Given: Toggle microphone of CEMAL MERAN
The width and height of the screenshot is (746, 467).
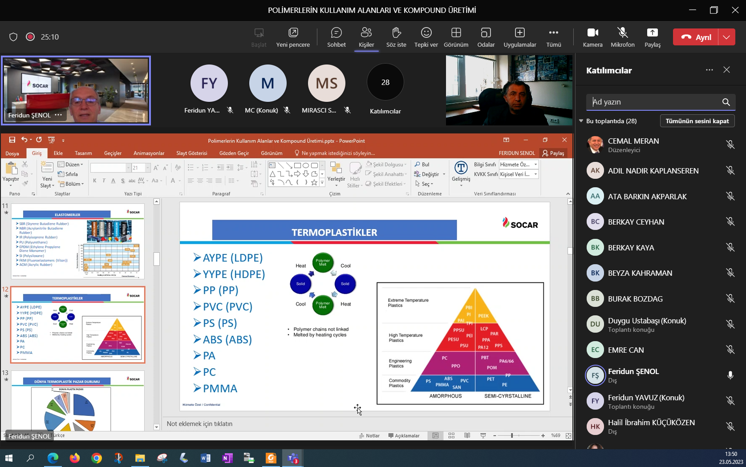Looking at the screenshot, I should [x=730, y=145].
